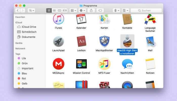Viewport: 177px width, 101px height.
Task: Click the Netzwerk sidebar heading
Action: (20, 48)
